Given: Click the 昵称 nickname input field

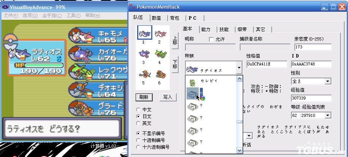Looking at the screenshot, I should point(210,47).
